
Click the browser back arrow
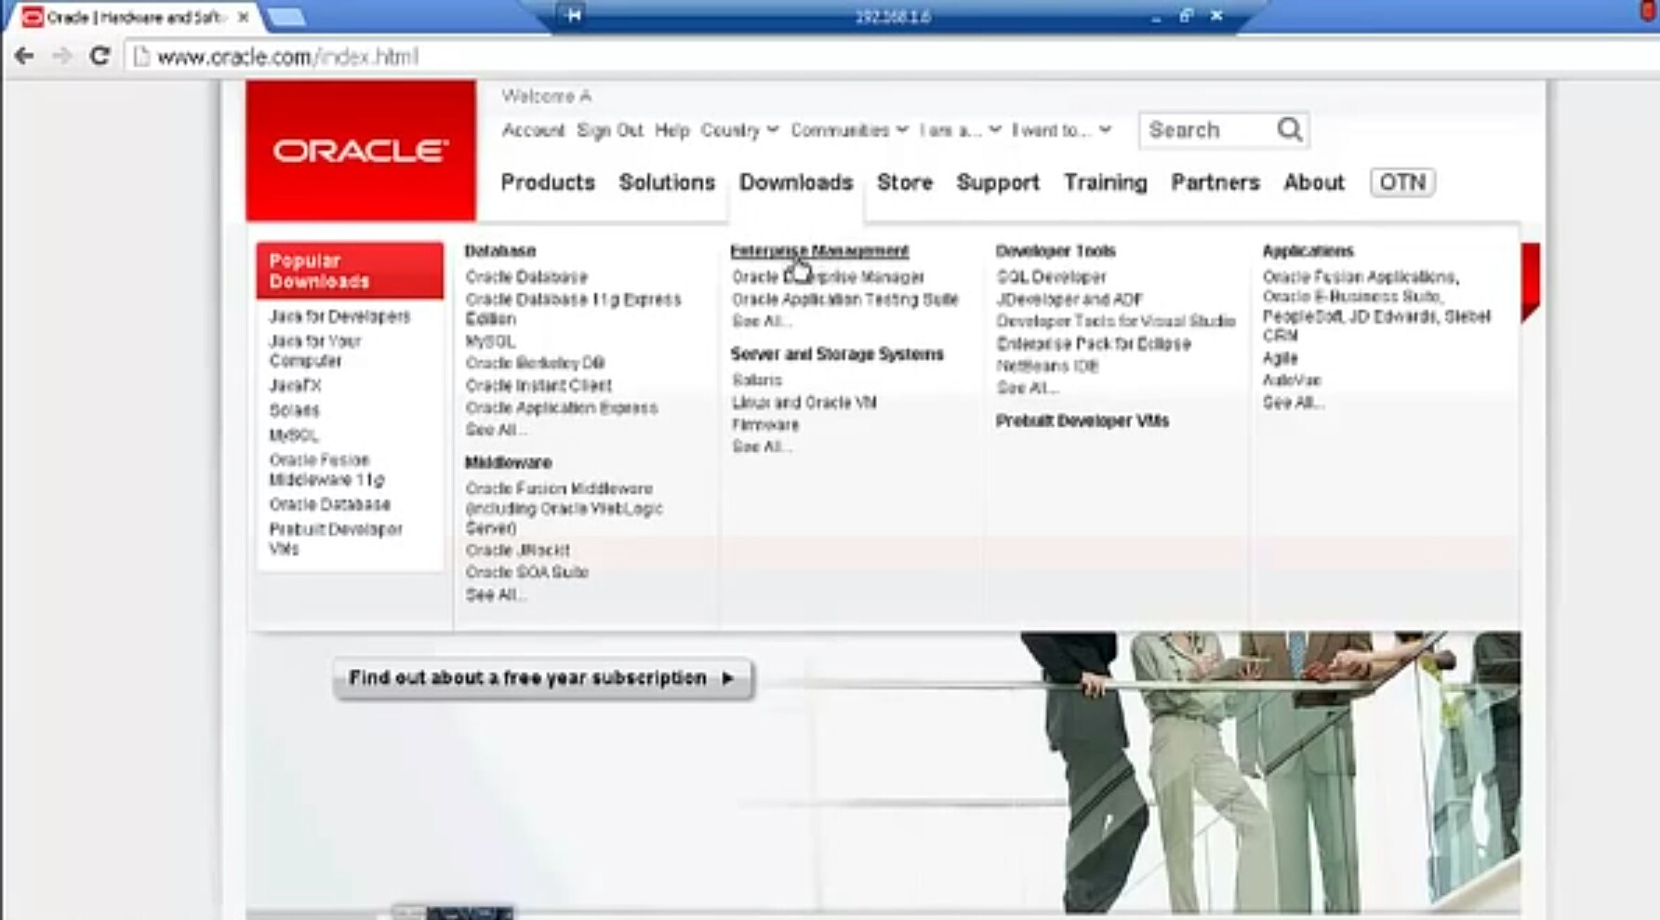click(x=22, y=56)
